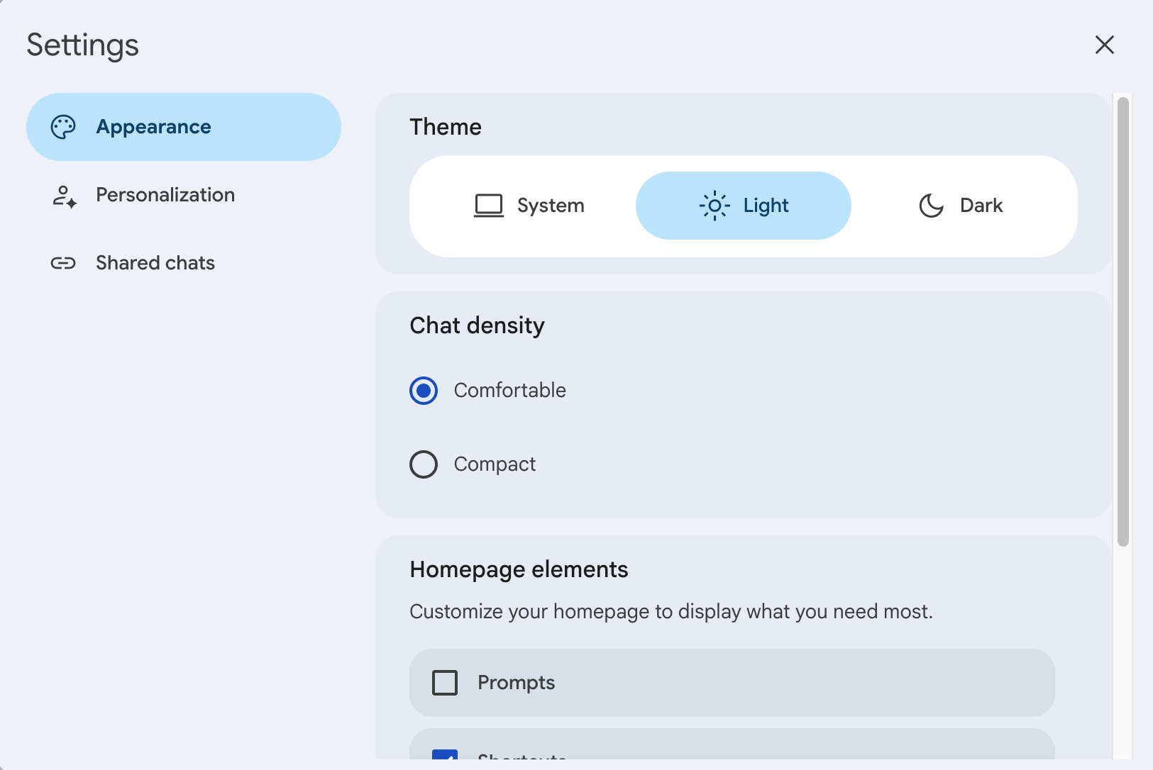Uncheck the Shortcuts homepage element
This screenshot has width=1153, height=770.
[446, 757]
